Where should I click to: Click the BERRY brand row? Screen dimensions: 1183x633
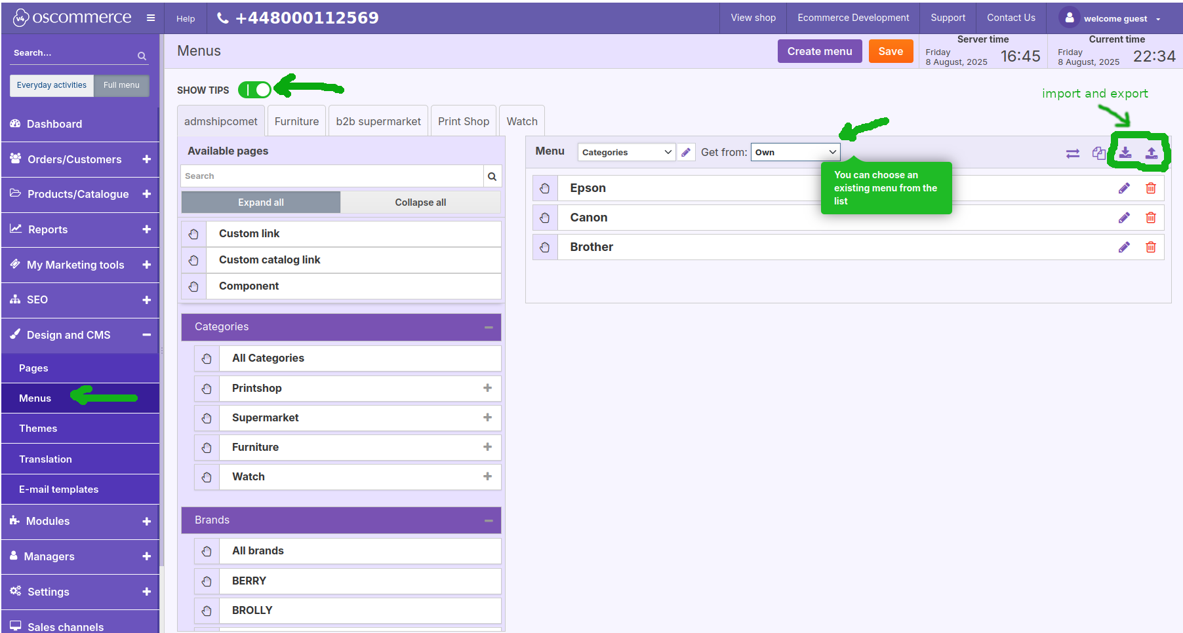click(x=348, y=581)
